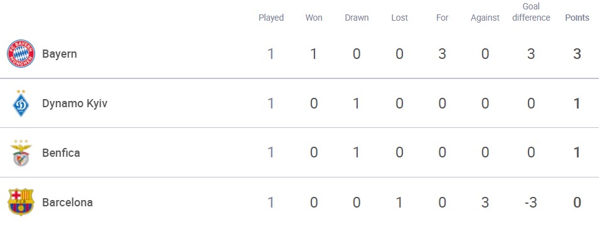Open the Bayern team link
The image size is (612, 227).
60,54
